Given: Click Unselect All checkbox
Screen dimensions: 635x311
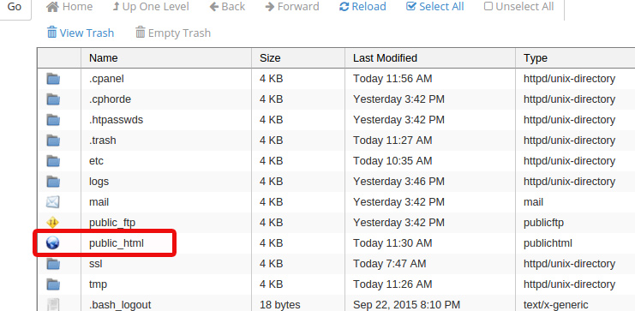Looking at the screenshot, I should (x=518, y=7).
